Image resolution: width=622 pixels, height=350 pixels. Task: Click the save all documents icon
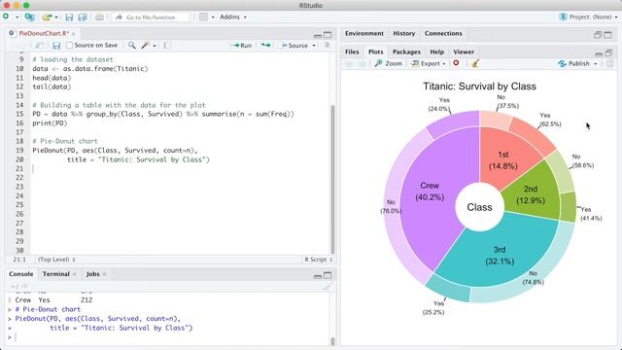(83, 17)
